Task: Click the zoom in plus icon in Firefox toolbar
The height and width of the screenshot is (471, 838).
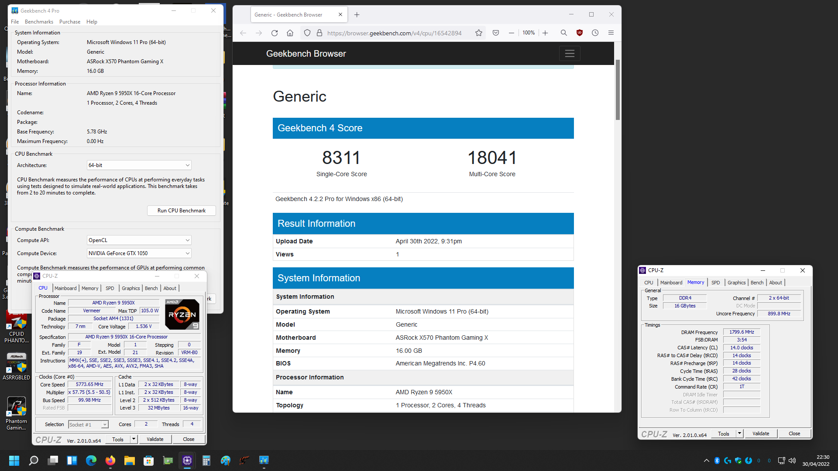Action: point(545,33)
